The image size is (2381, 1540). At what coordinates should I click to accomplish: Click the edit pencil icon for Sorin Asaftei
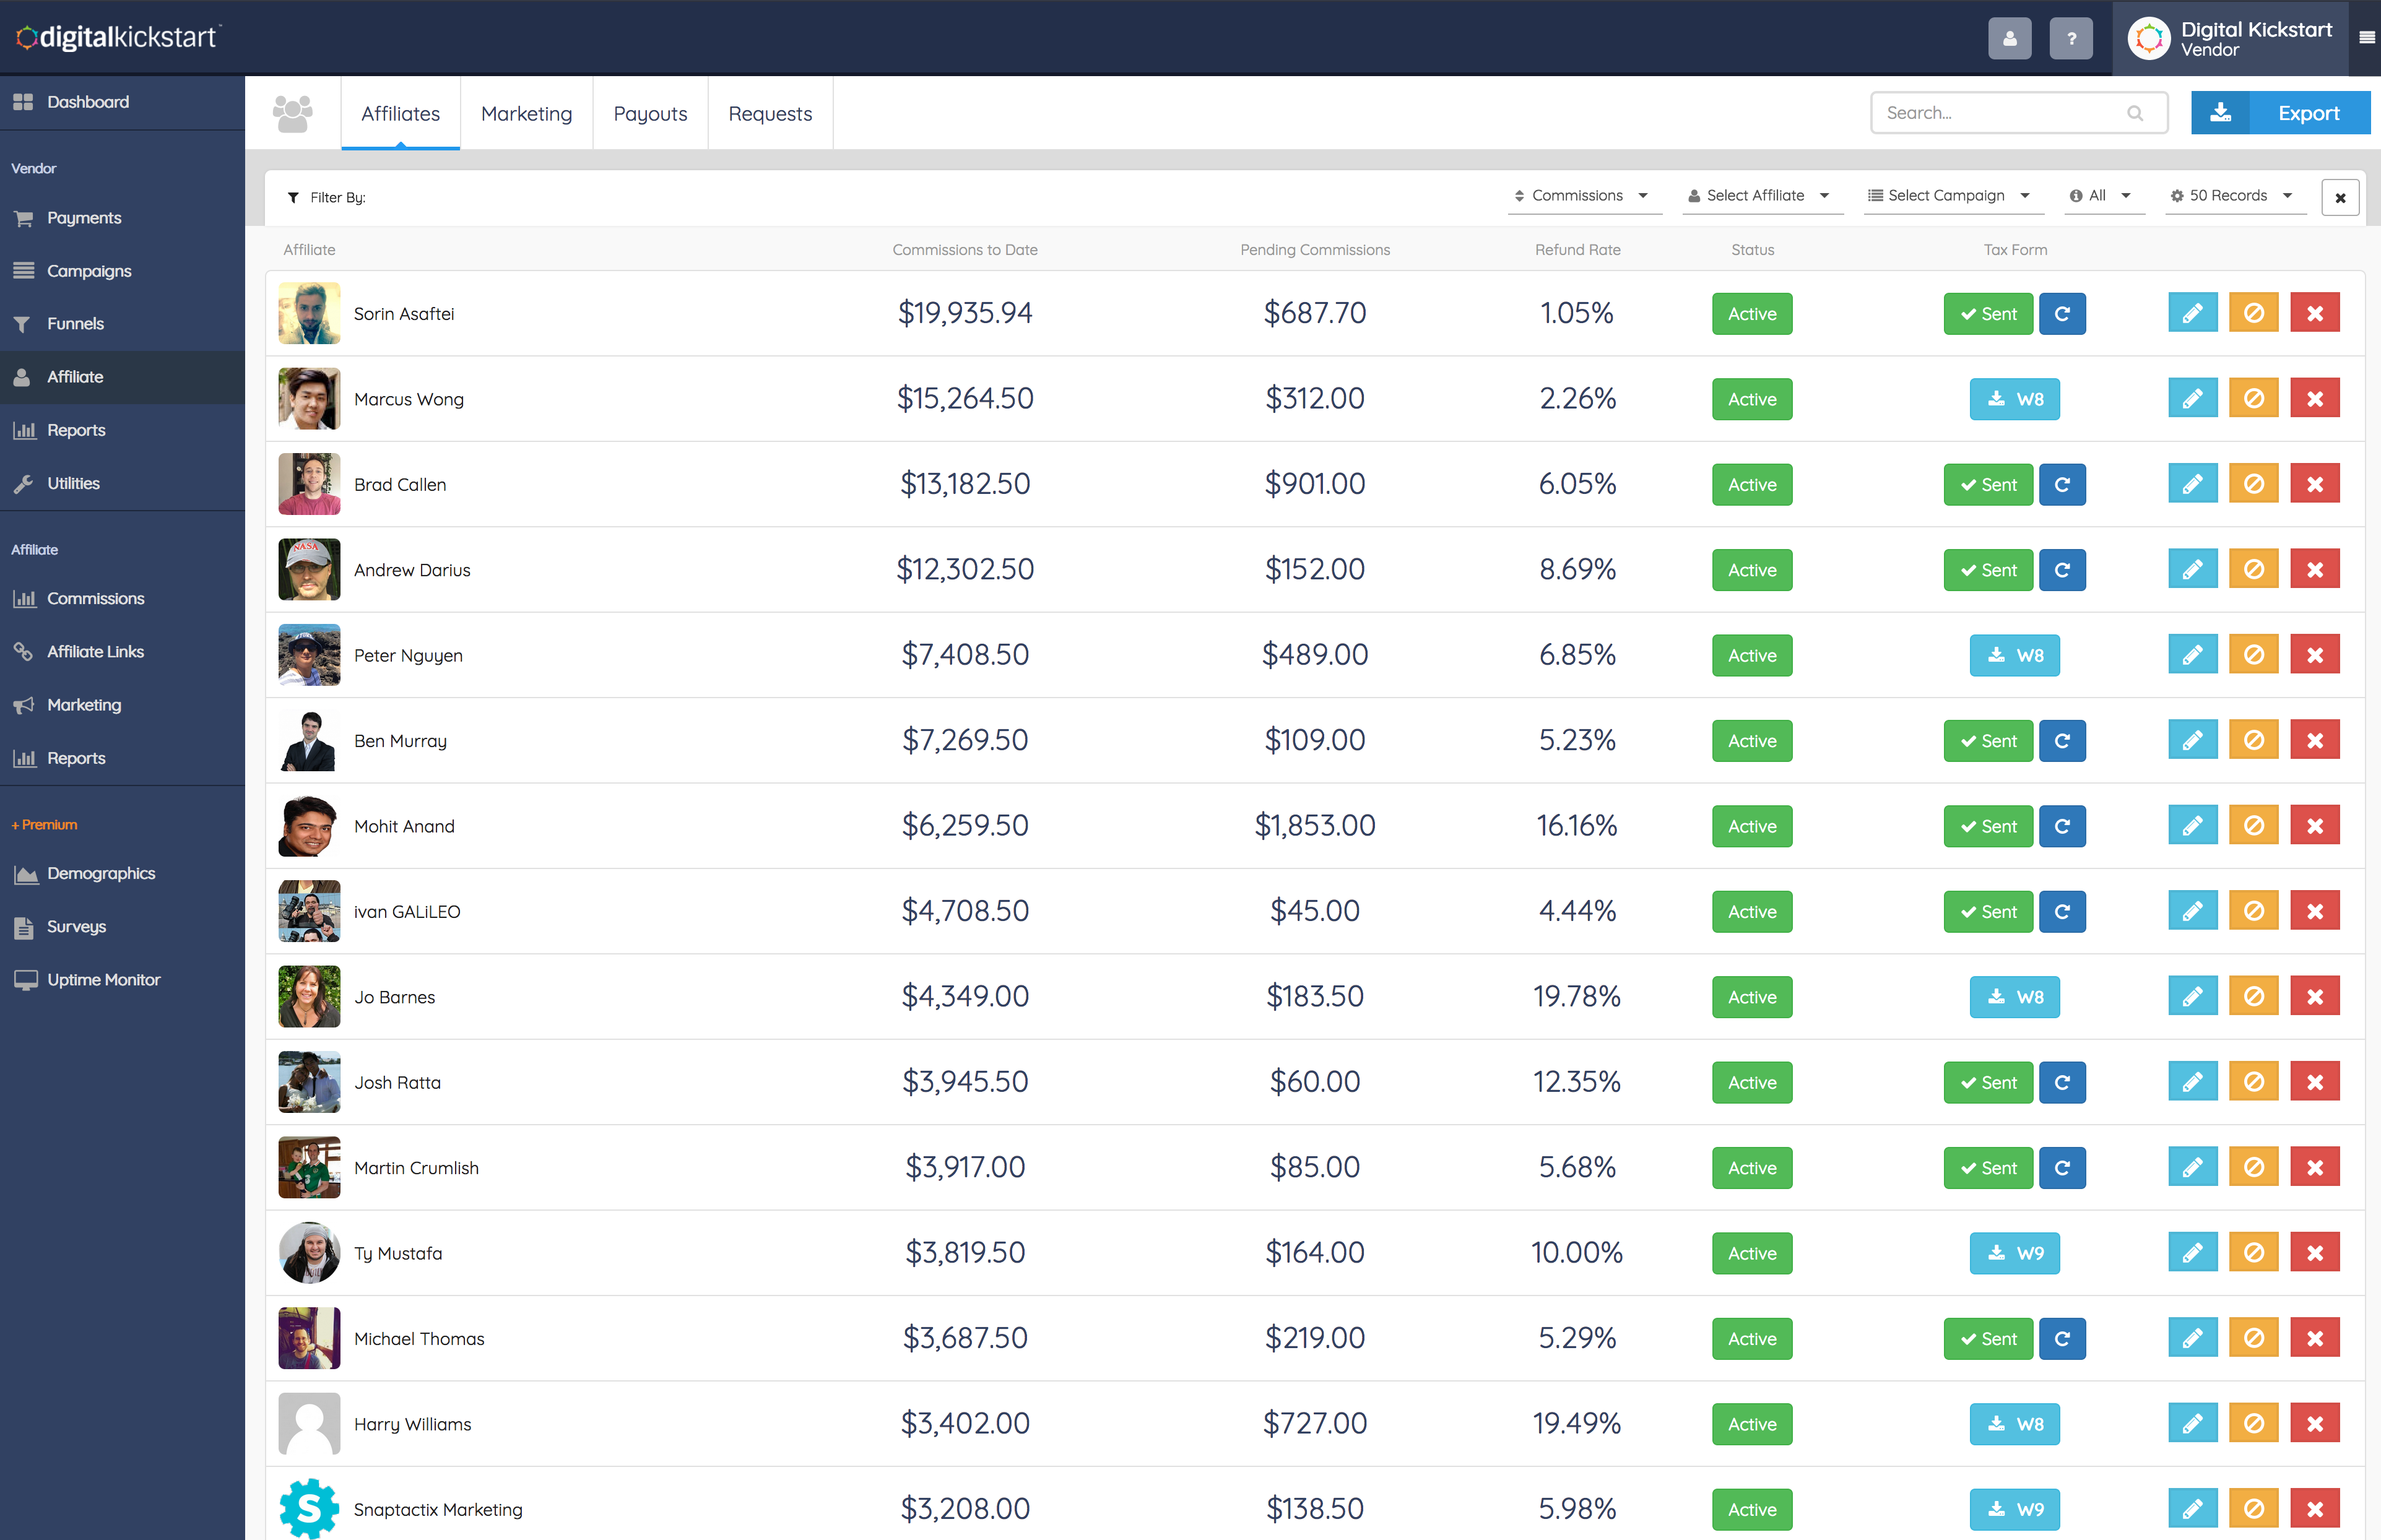[x=2192, y=313]
